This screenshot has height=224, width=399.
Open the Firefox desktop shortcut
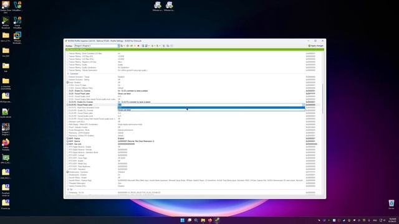(x=6, y=144)
